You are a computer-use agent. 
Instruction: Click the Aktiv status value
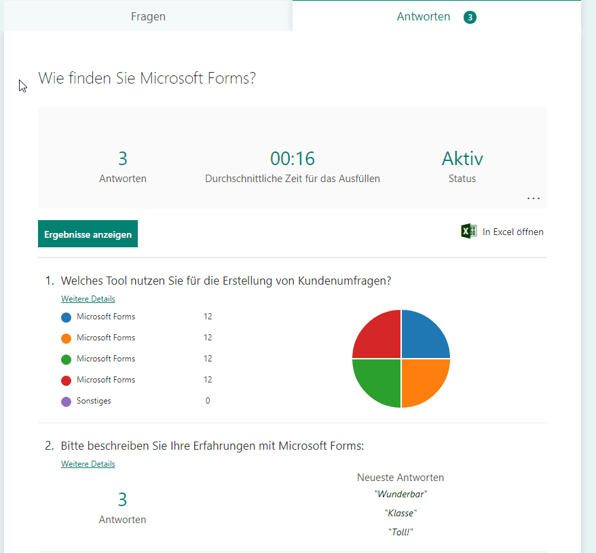(462, 158)
